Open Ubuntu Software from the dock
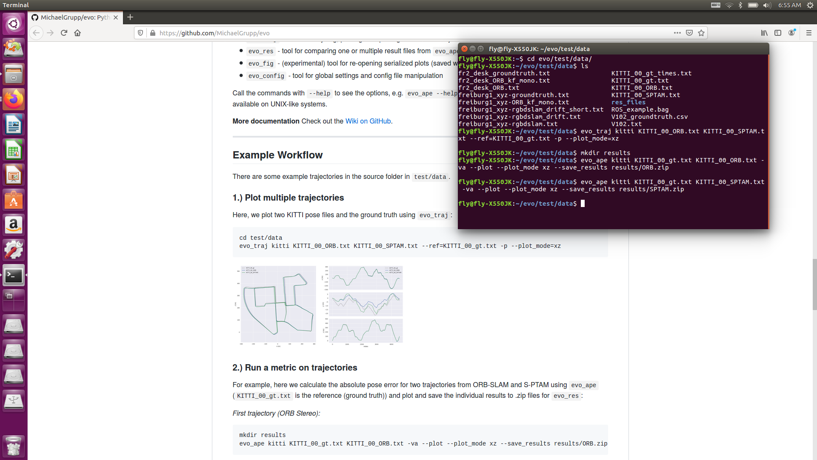This screenshot has width=817, height=460. tap(14, 200)
